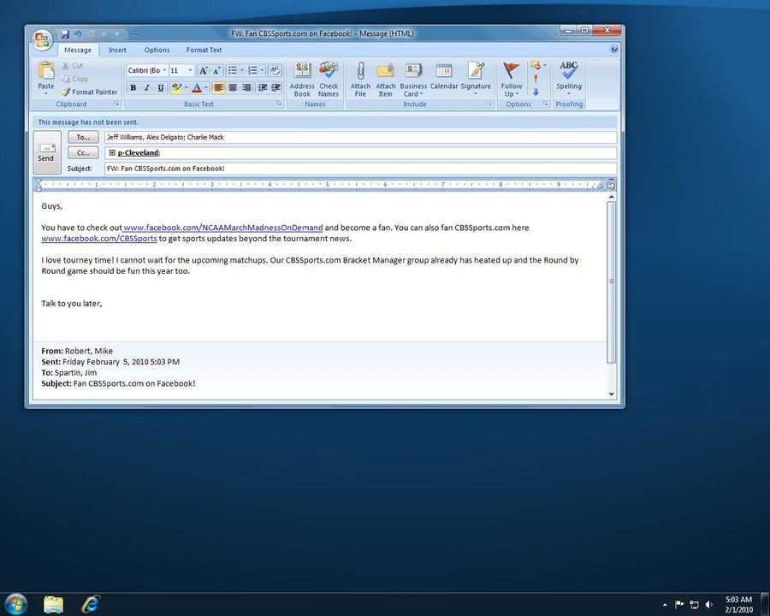Switch to the Format Text tab

coord(204,50)
